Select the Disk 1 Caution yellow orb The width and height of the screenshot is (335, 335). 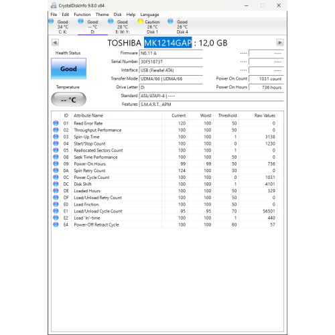pyautogui.click(x=140, y=21)
